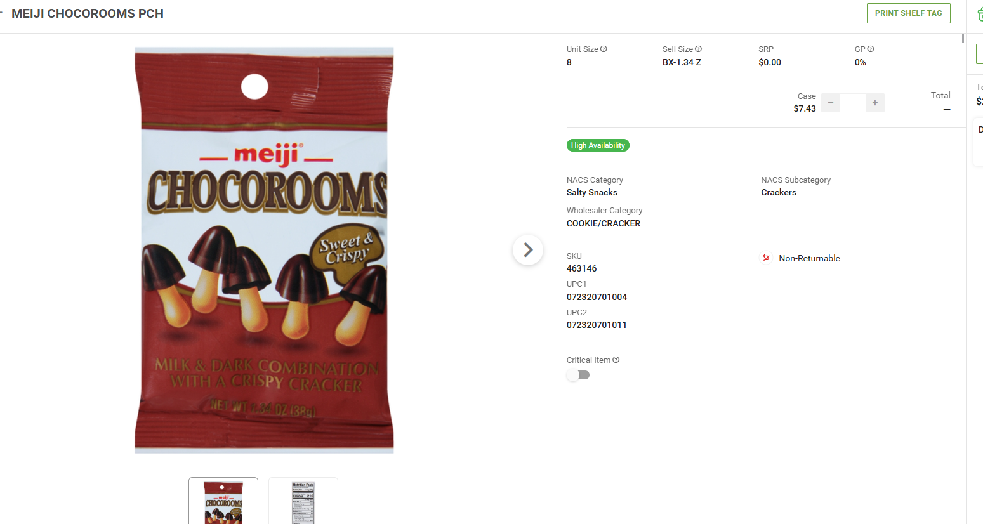The height and width of the screenshot is (524, 983).
Task: Click the back arrow beside product title
Action: tap(1, 13)
